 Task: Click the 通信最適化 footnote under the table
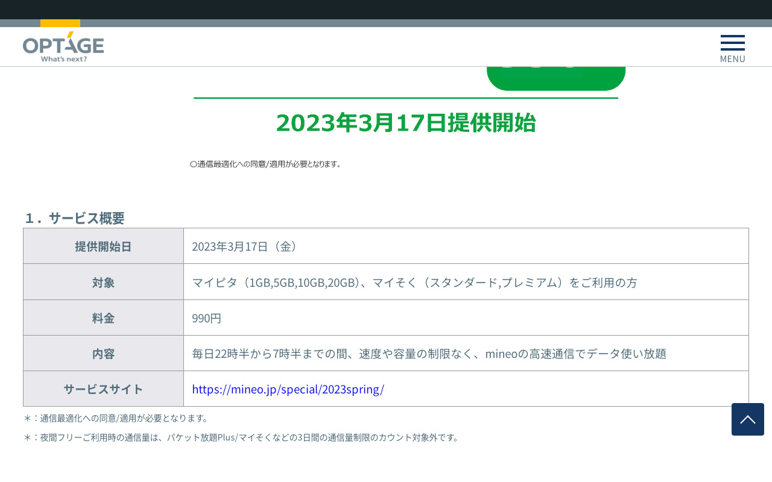(116, 418)
